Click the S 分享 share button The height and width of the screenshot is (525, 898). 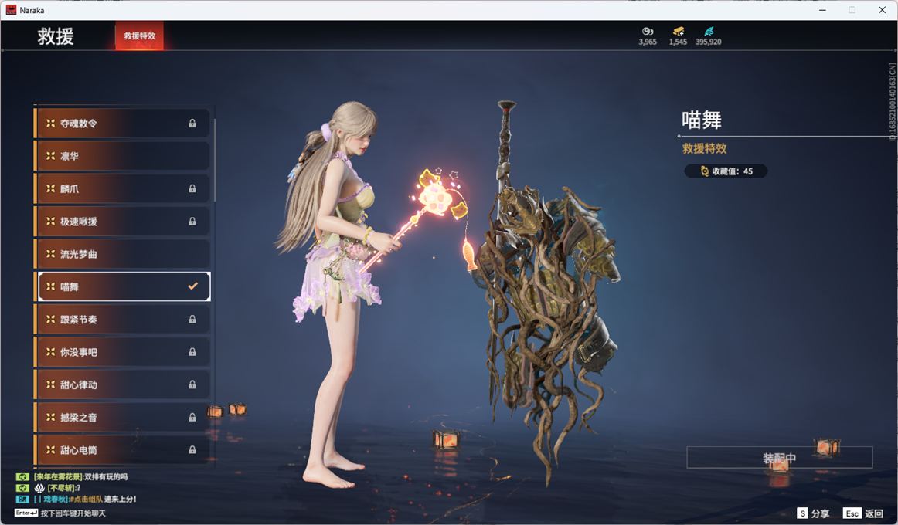click(813, 513)
